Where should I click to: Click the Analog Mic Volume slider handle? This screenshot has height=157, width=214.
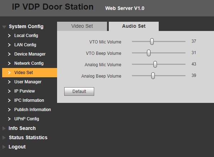click(x=155, y=64)
